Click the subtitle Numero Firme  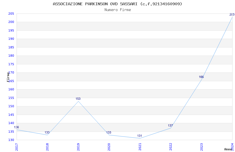click(x=118, y=10)
